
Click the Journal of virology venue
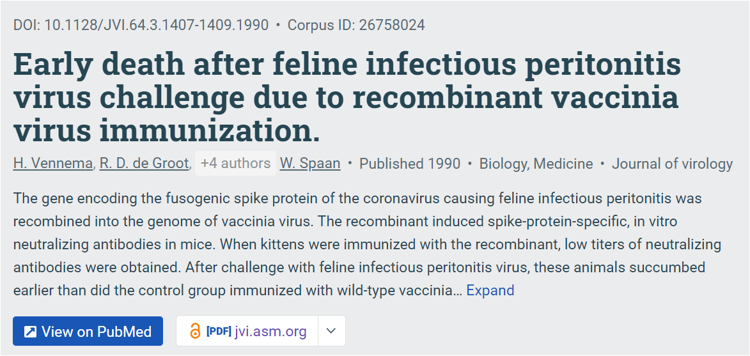[x=672, y=164]
